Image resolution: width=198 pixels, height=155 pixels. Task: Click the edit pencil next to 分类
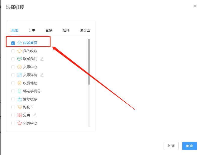[35, 115]
